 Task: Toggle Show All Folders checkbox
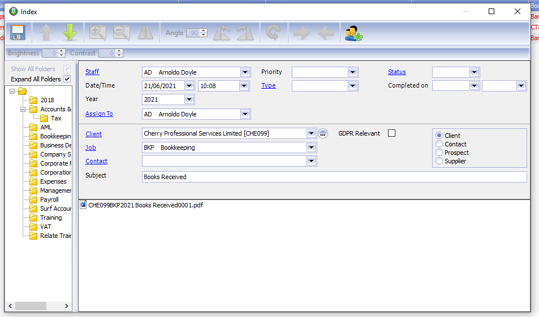tap(67, 69)
